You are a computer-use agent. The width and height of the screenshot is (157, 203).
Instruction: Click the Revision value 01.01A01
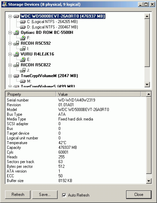[66, 105]
